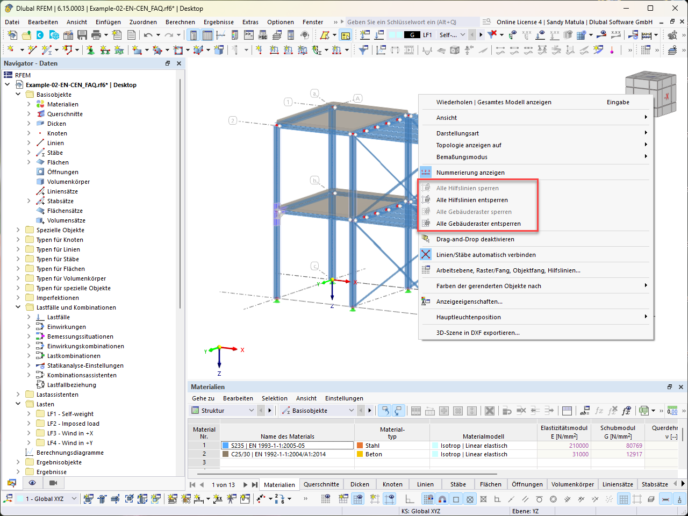Open the Navigator Views camera tab

coord(53,483)
